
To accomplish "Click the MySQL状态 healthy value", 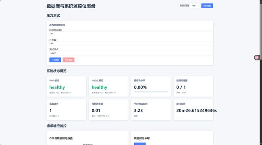I will click(x=100, y=87).
